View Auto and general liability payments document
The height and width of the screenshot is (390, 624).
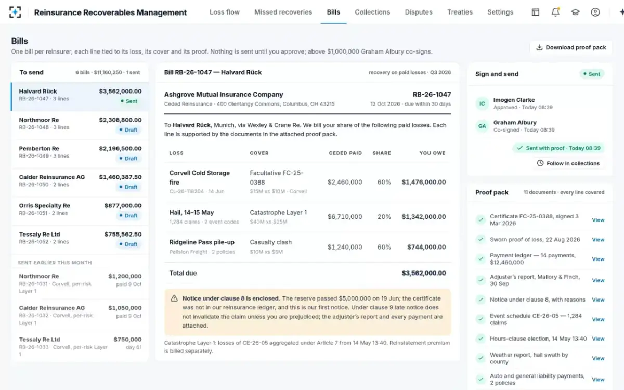tap(598, 380)
